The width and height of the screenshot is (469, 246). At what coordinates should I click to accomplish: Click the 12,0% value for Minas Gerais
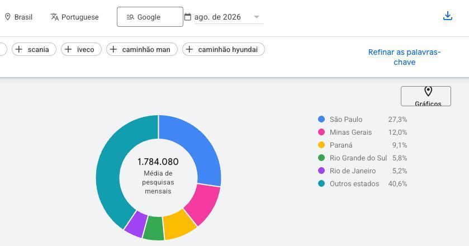coord(397,133)
